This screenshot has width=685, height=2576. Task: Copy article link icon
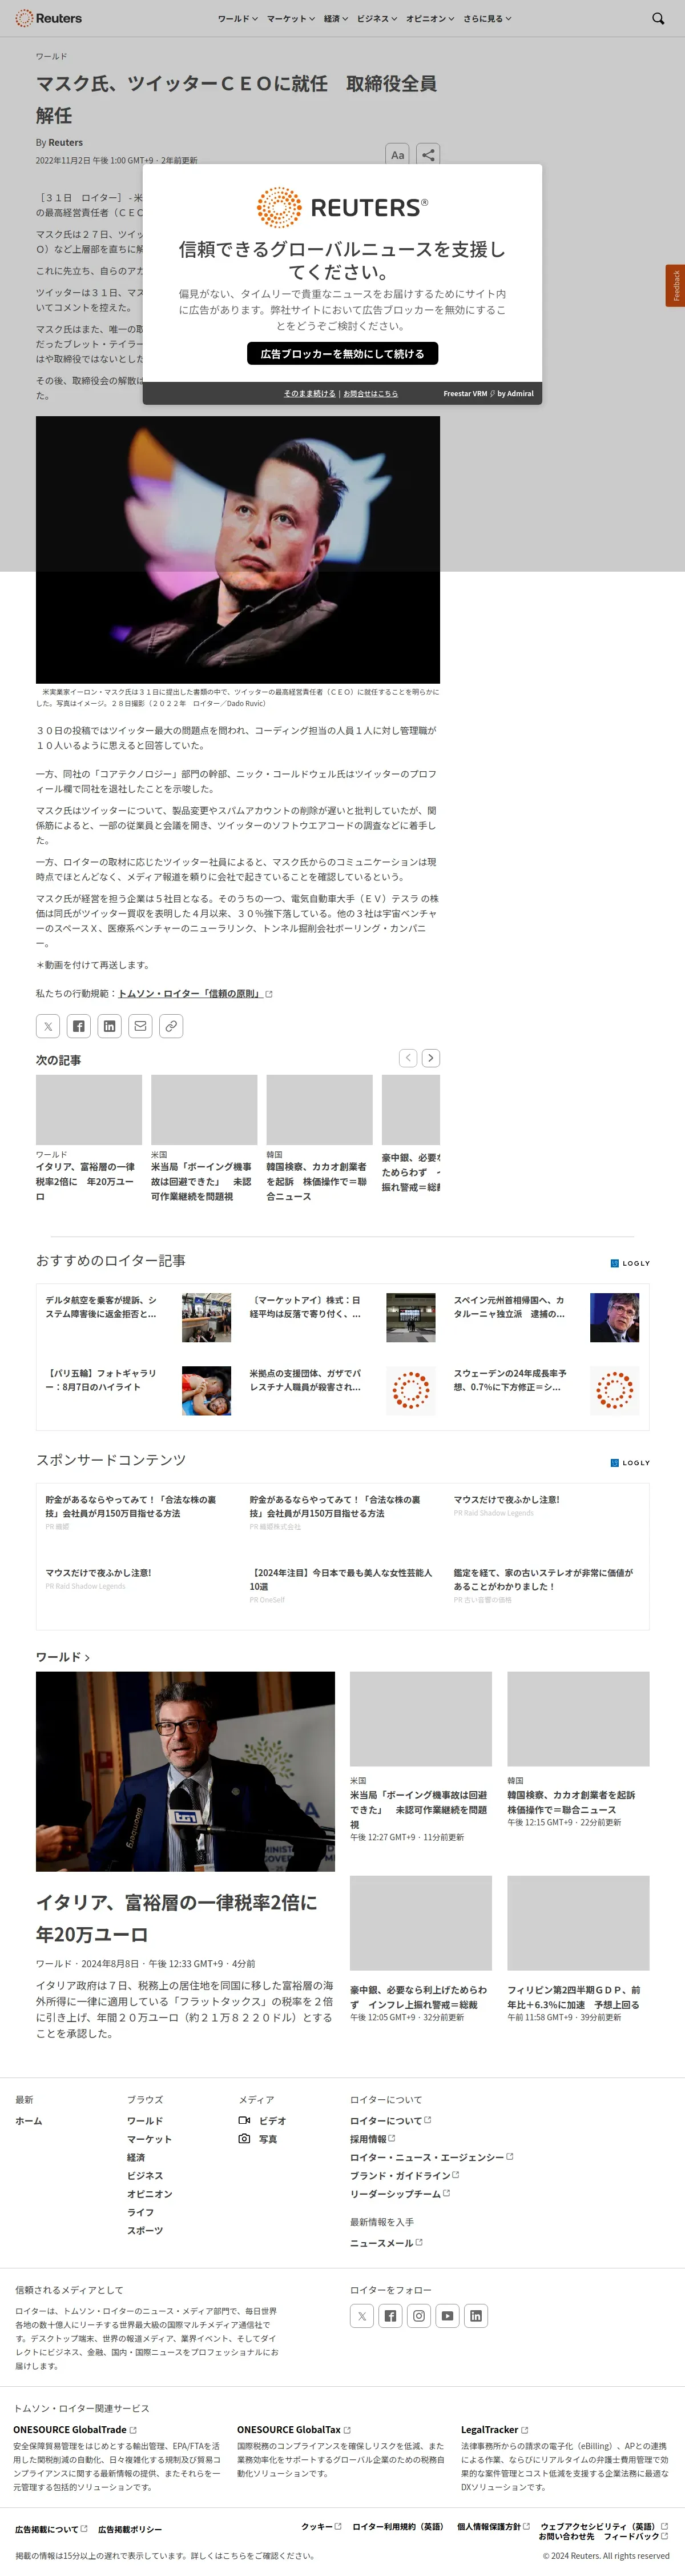(x=172, y=1026)
